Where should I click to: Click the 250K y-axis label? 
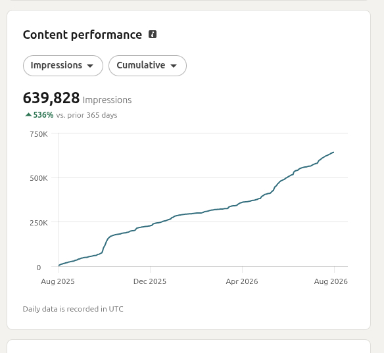click(39, 223)
